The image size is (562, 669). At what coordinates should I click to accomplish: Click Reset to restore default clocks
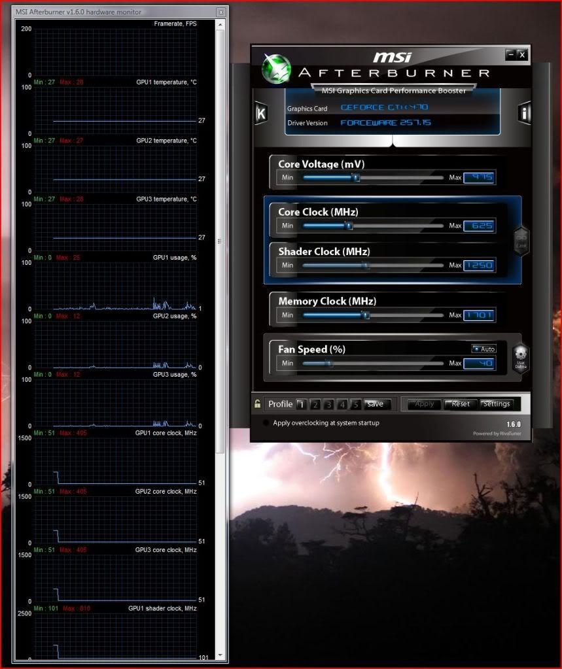click(461, 404)
